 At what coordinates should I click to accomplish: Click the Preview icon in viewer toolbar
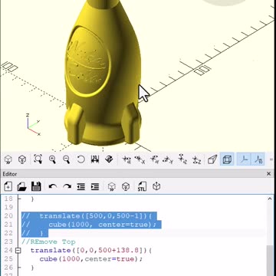[x=8, y=159]
